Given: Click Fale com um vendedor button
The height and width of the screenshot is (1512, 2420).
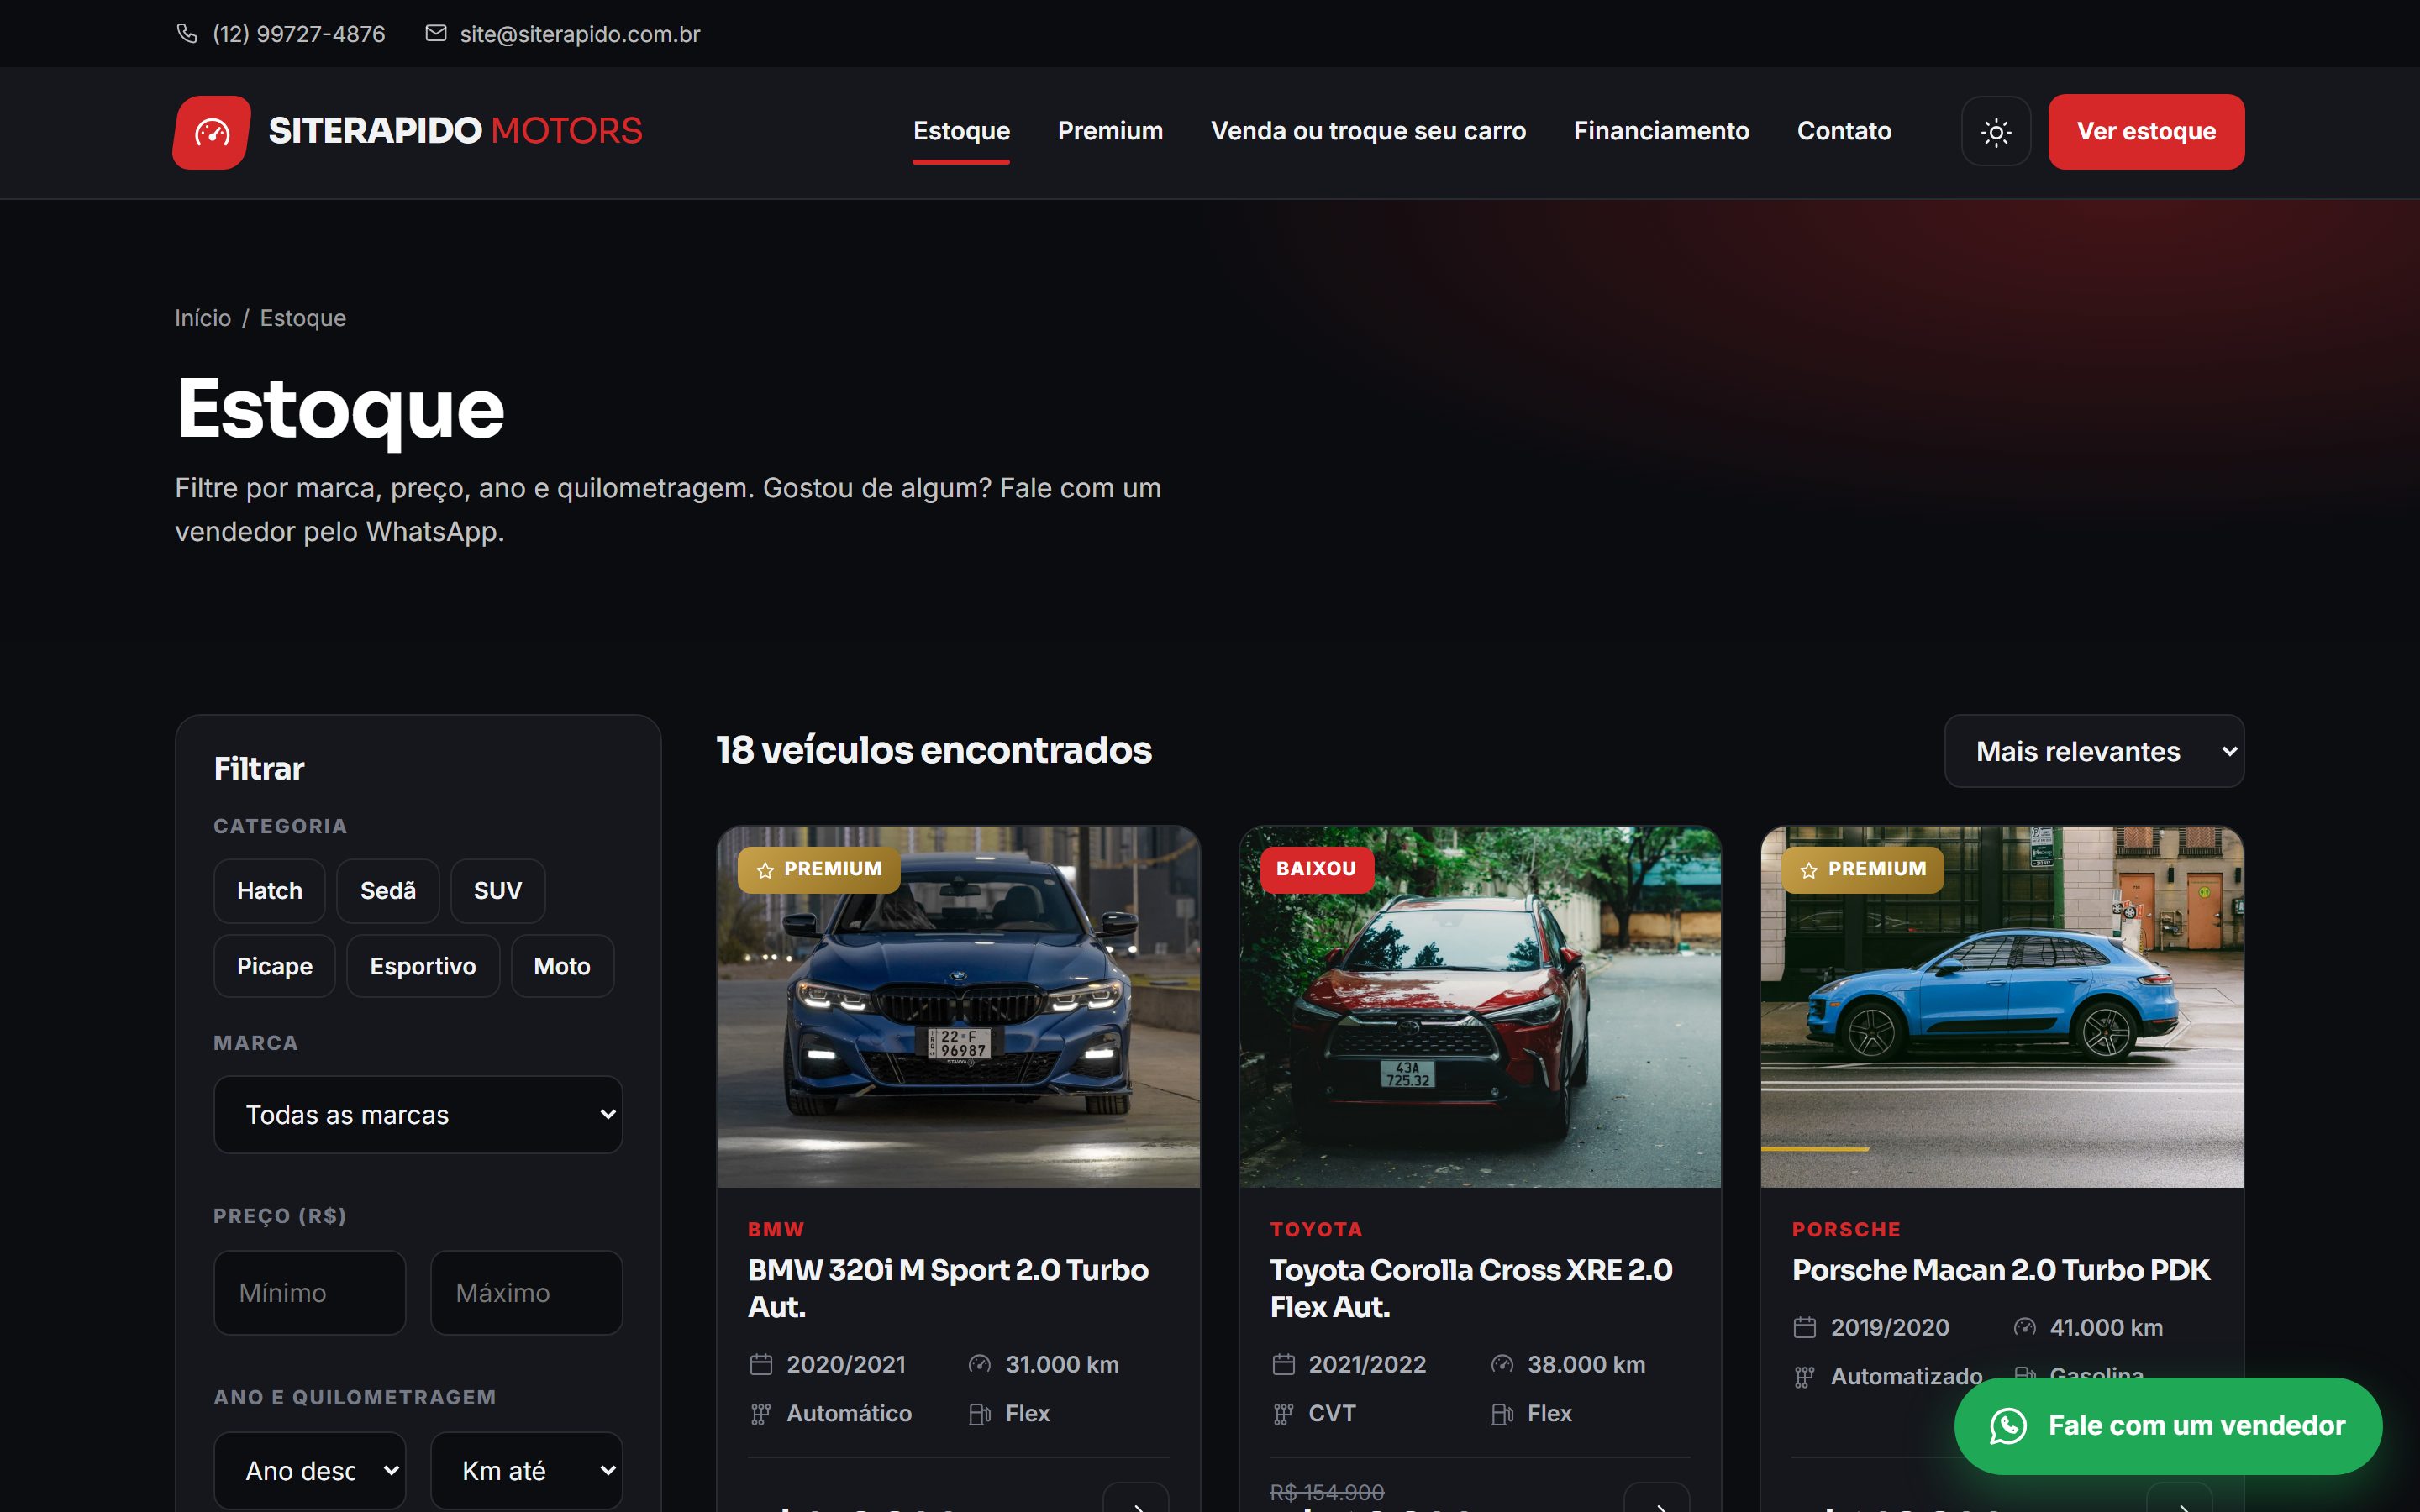Looking at the screenshot, I should click(2168, 1426).
